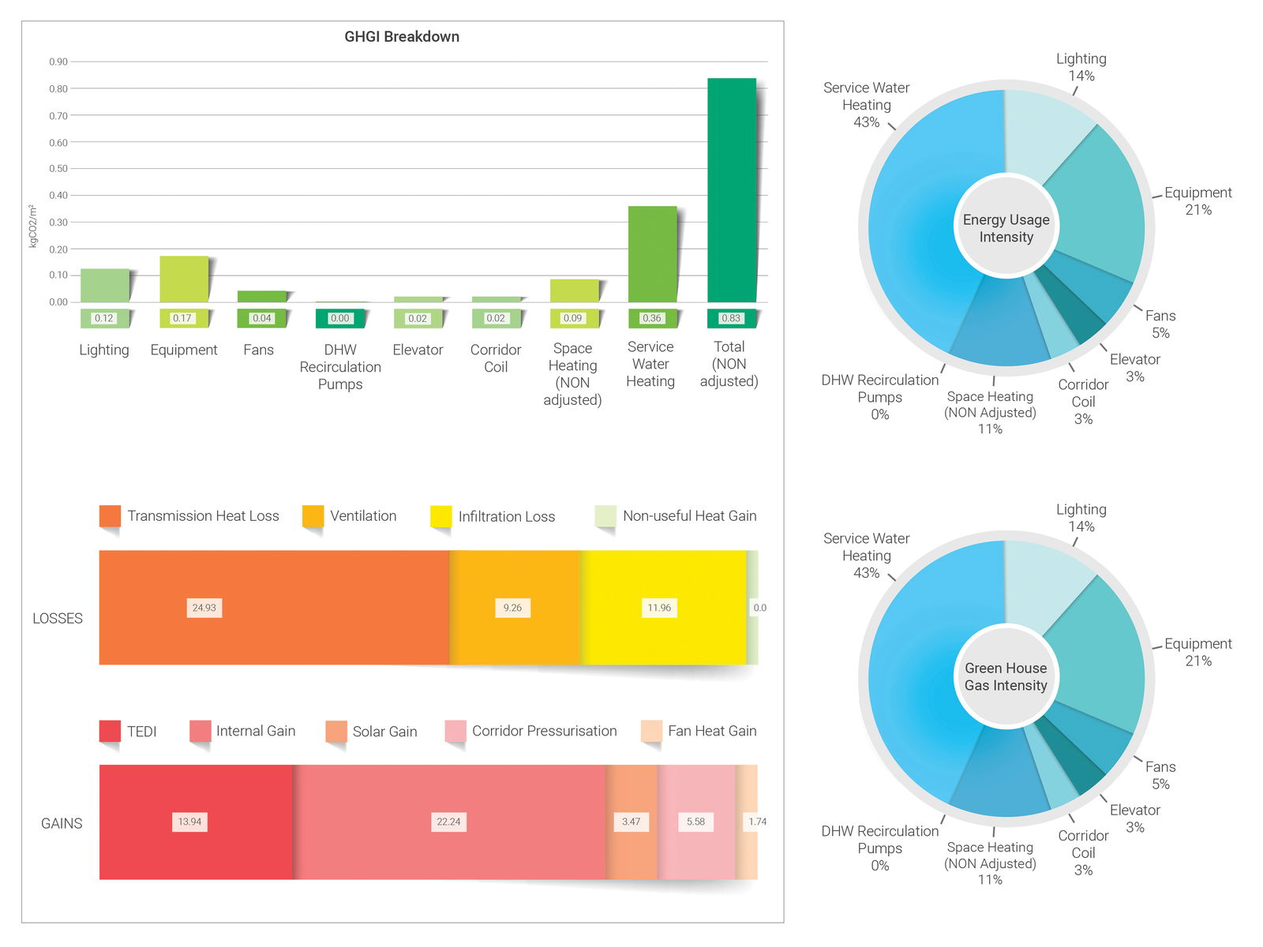This screenshot has height=947, width=1263.
Task: Click the Green House Gas Intensity pie center
Action: tap(1006, 676)
